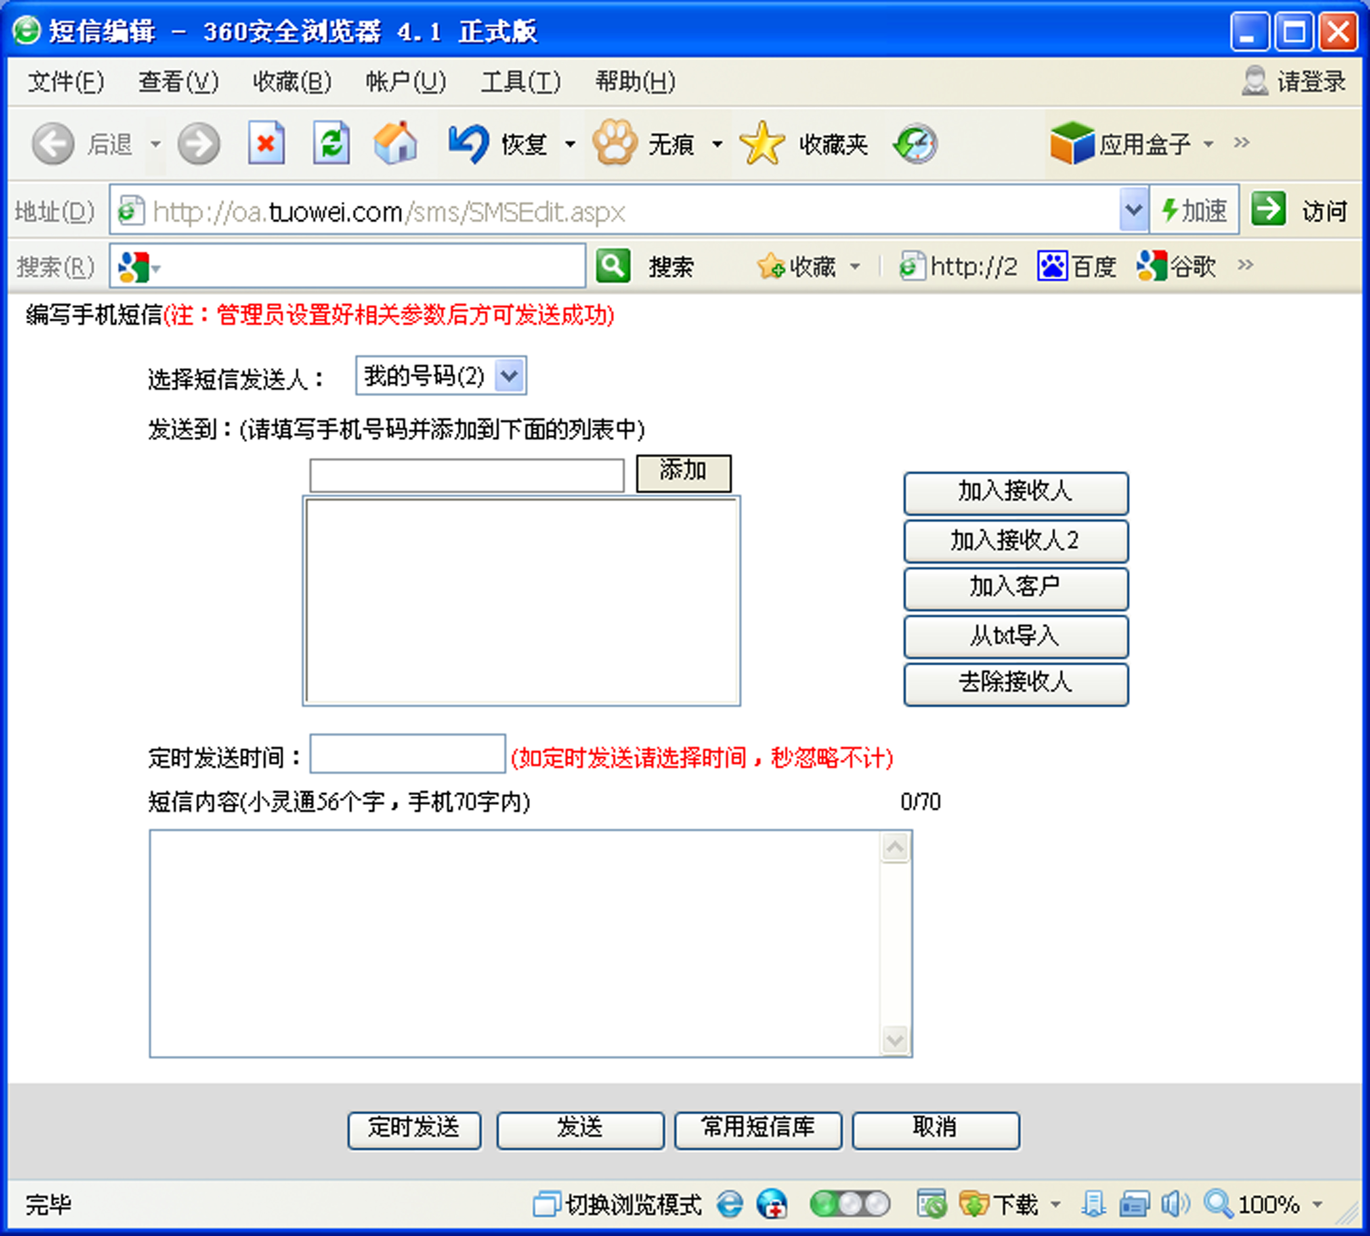Expand the address bar URL dropdown
This screenshot has height=1236, width=1370.
point(1133,210)
